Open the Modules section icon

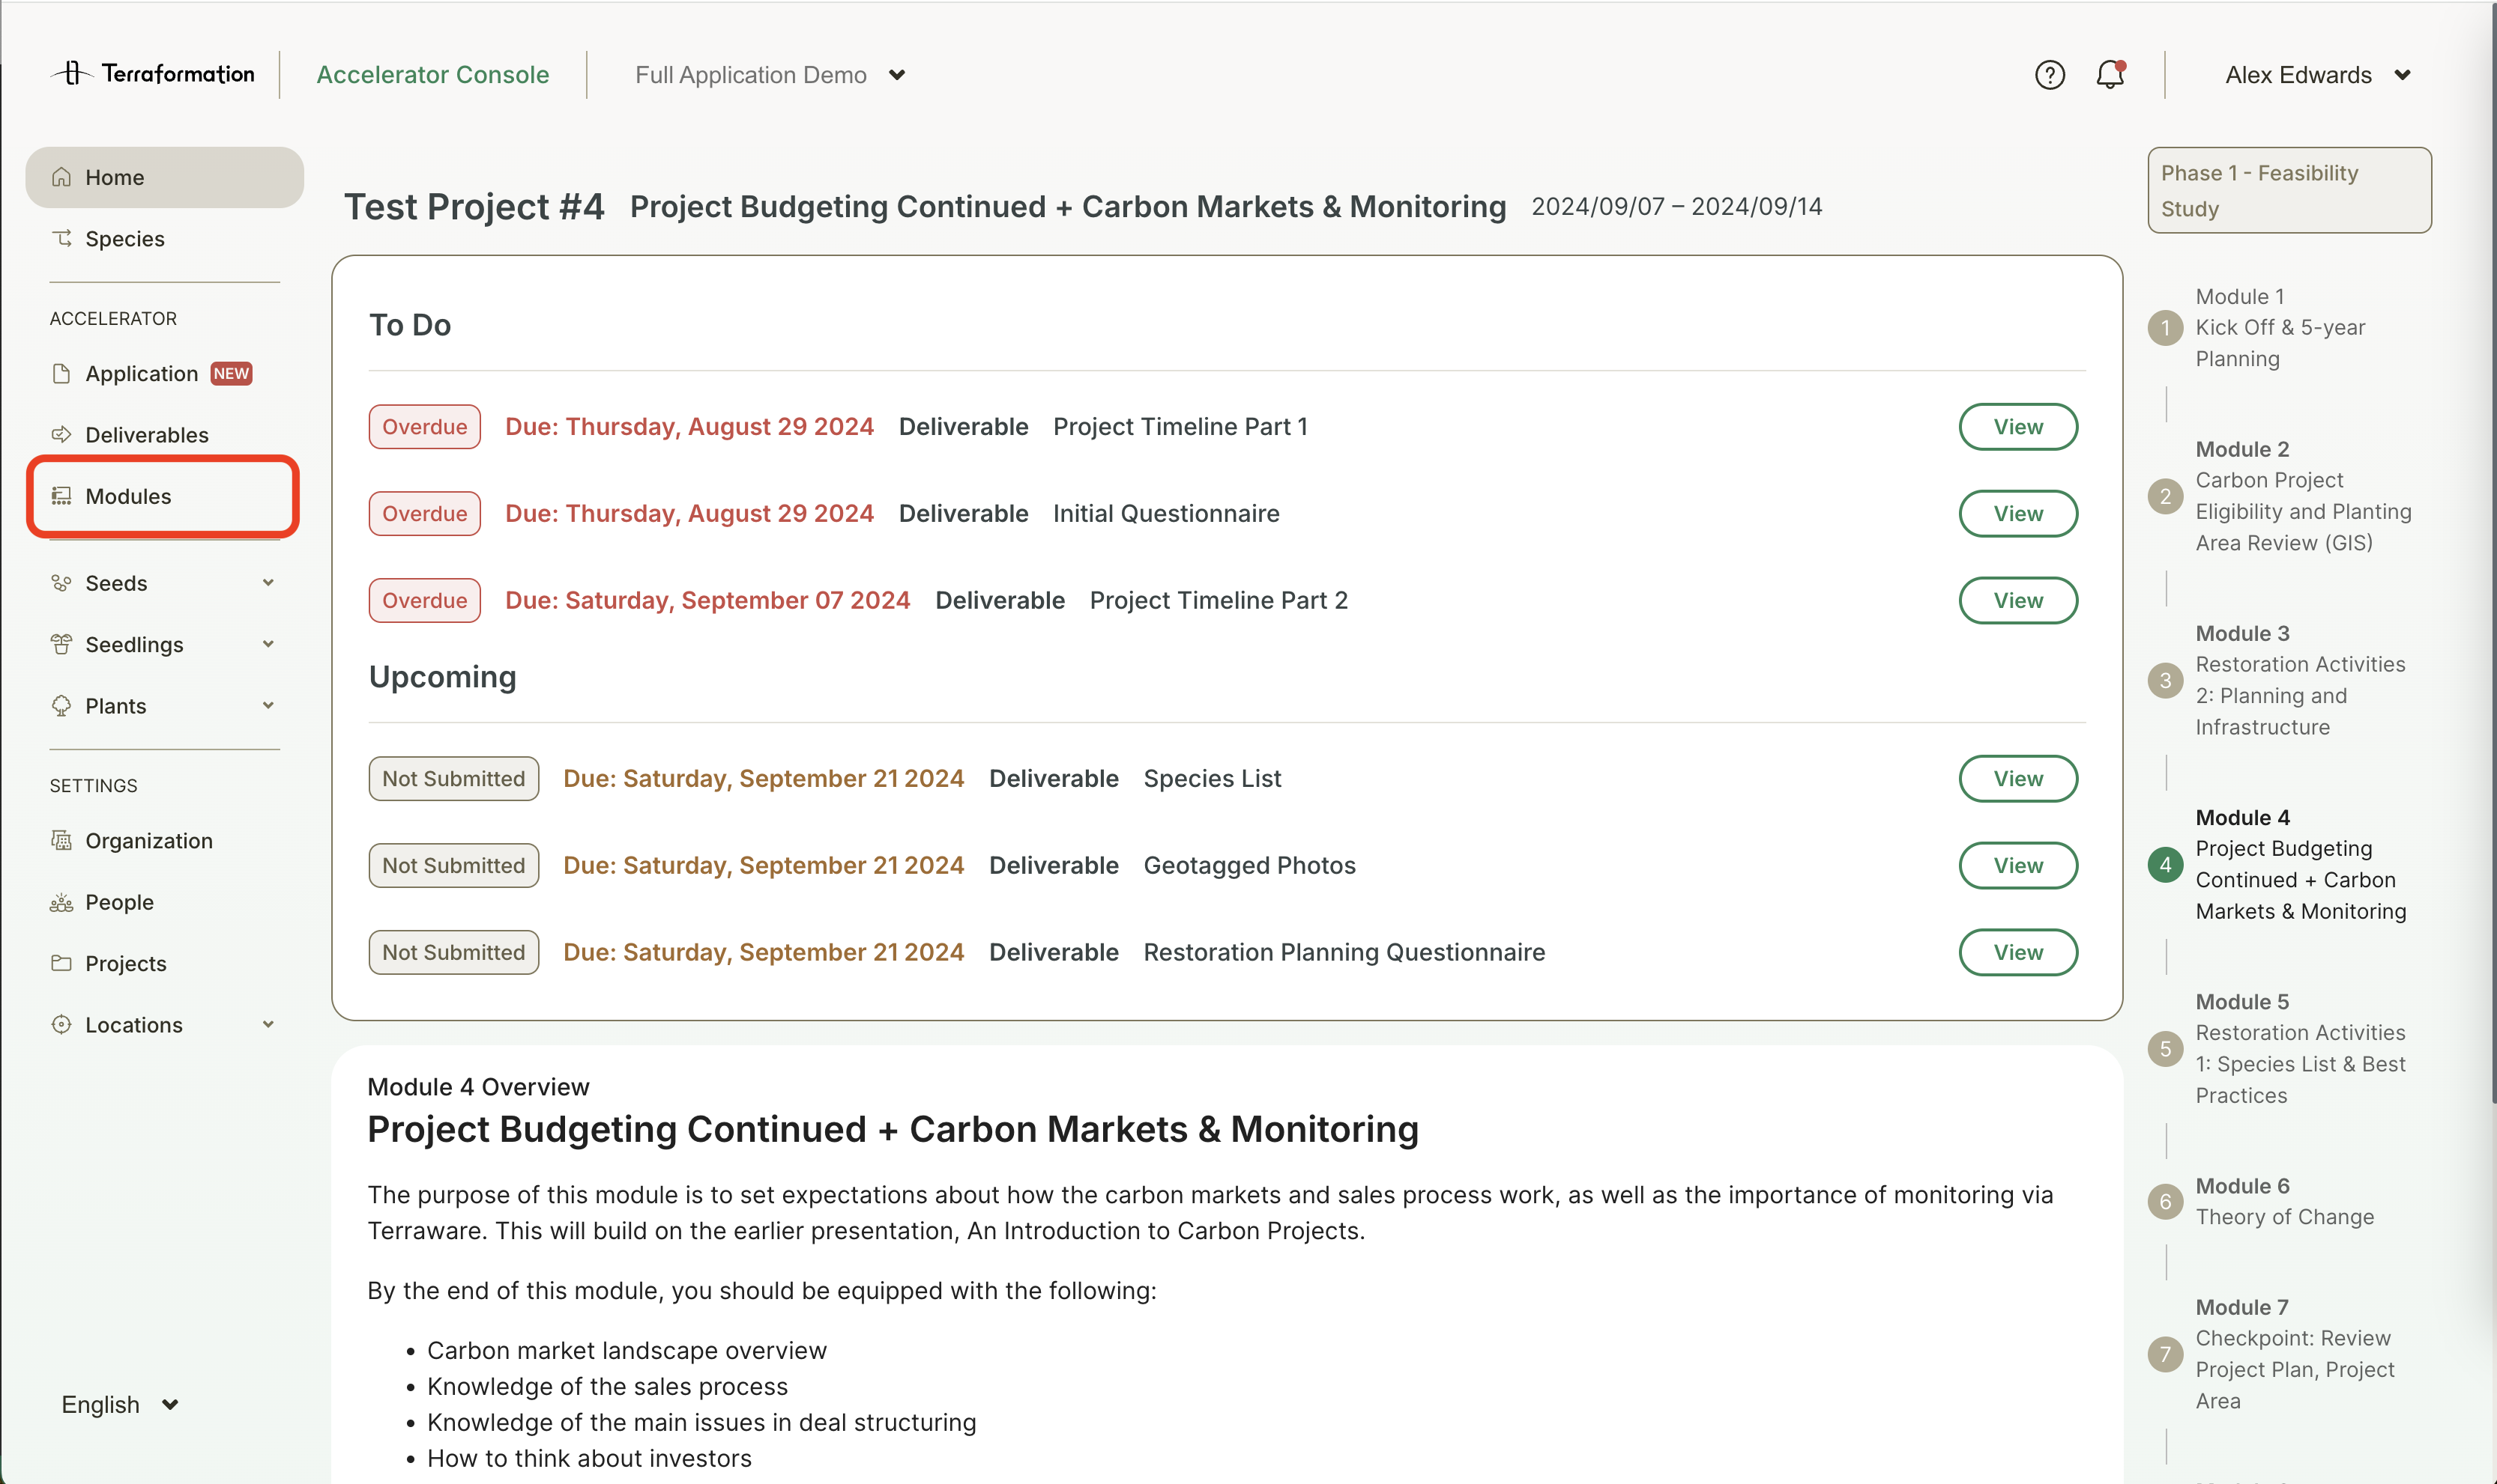61,496
